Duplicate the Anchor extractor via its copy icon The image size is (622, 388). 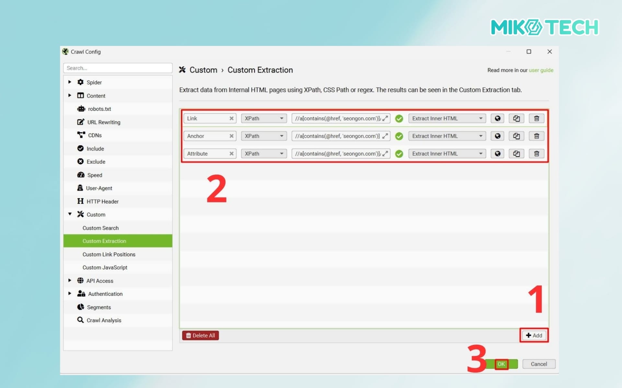coord(516,136)
